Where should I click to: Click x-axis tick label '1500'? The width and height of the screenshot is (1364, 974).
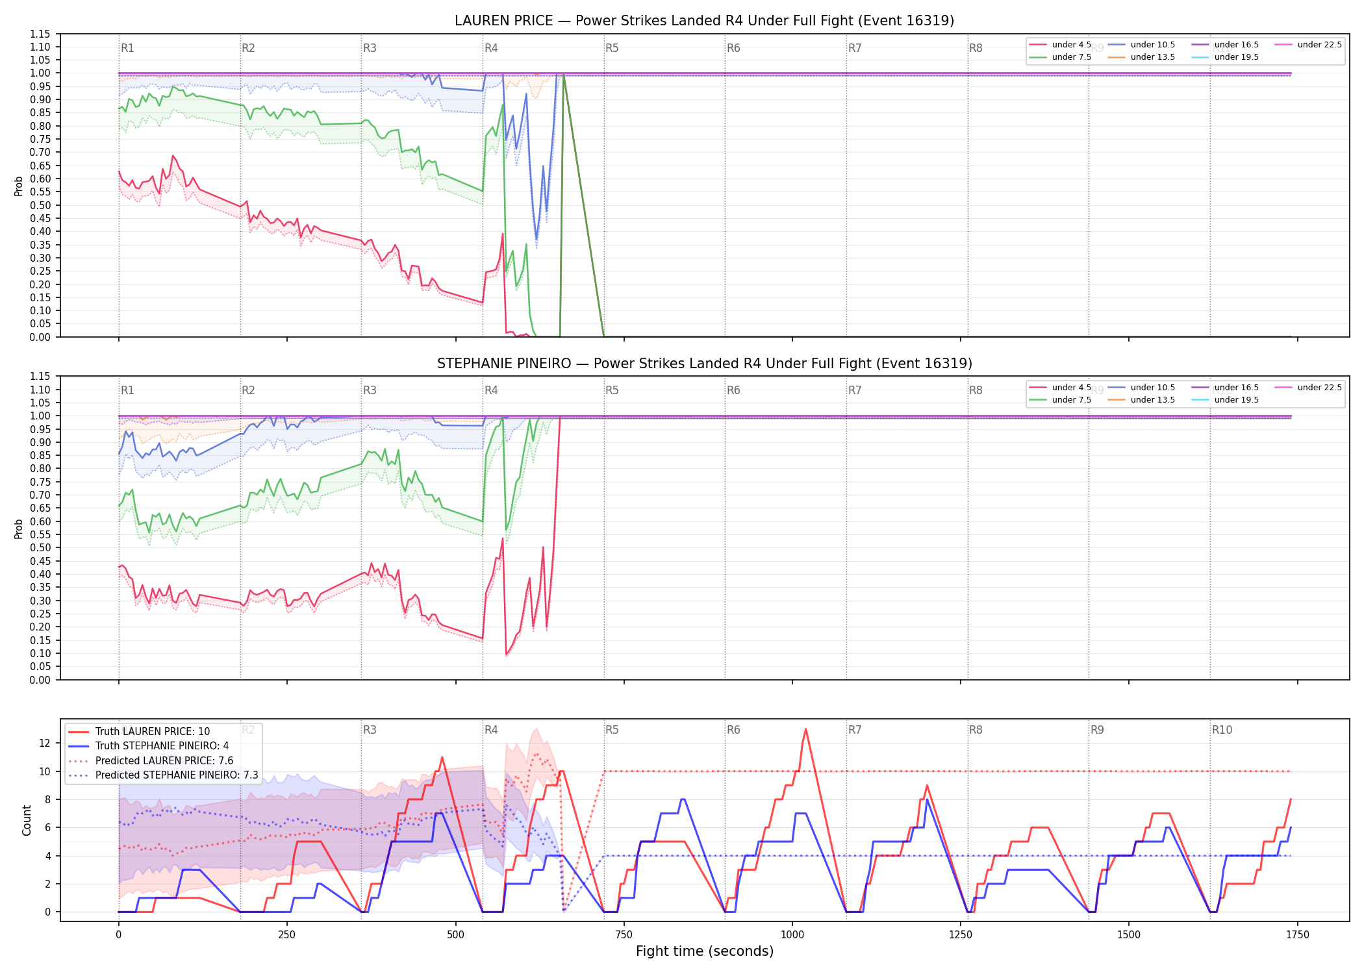[x=1129, y=935]
